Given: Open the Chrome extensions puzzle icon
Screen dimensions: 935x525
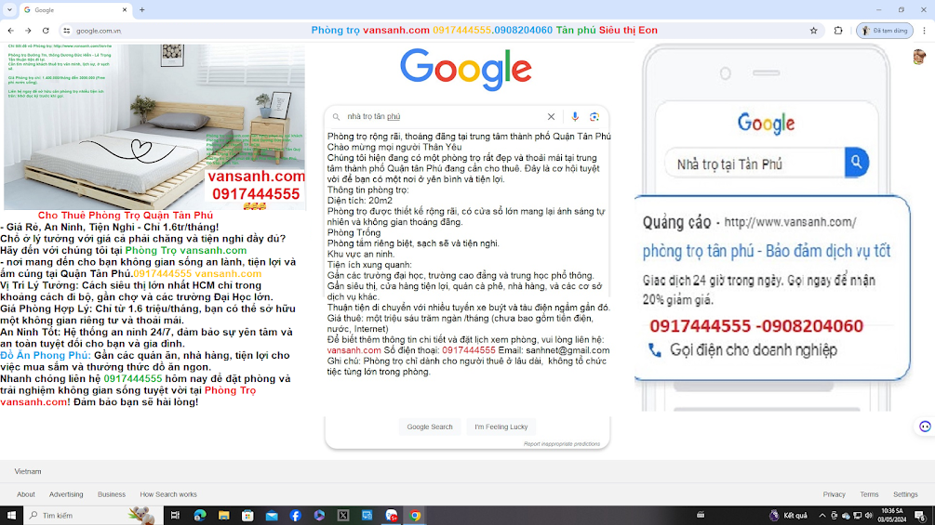Looking at the screenshot, I should pyautogui.click(x=838, y=31).
